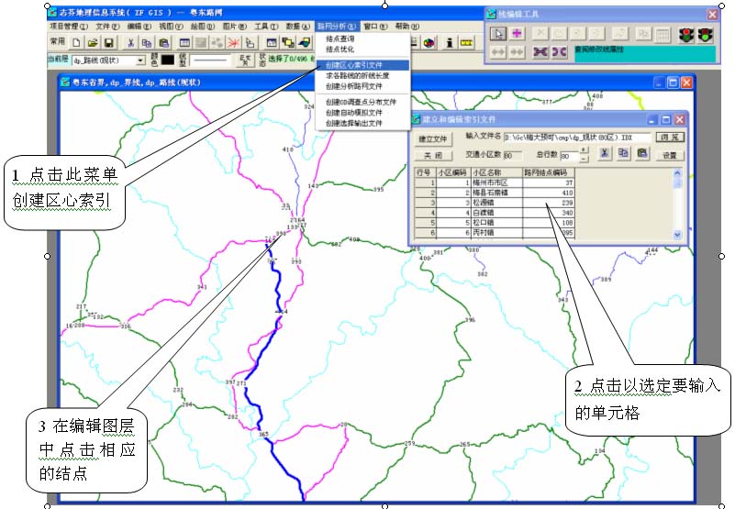Open the 数据 menu in menu bar
This screenshot has width=735, height=509.
point(296,28)
